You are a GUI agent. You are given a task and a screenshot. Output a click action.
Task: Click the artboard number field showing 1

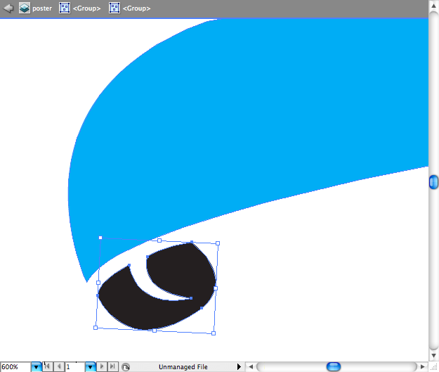point(74,366)
